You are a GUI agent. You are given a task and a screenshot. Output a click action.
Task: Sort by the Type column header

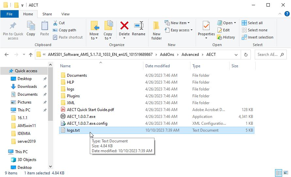196,66
